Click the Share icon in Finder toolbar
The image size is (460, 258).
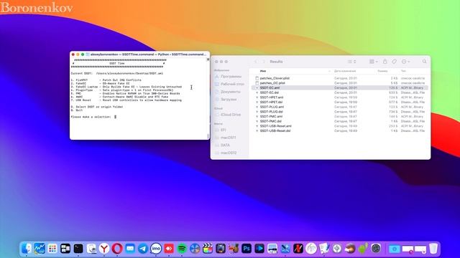point(385,62)
